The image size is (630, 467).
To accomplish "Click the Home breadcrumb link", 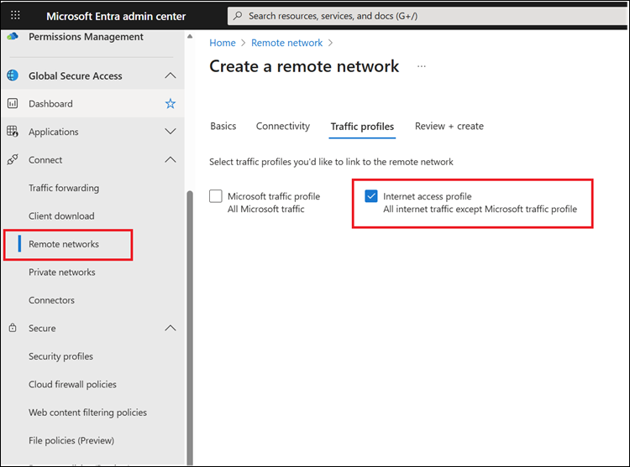I will tap(223, 43).
